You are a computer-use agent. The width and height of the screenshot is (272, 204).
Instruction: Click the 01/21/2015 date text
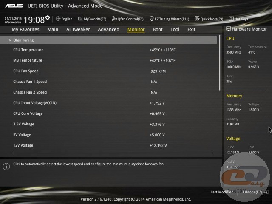click(x=13, y=18)
